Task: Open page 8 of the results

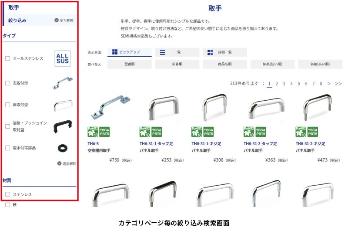Action: point(321,84)
